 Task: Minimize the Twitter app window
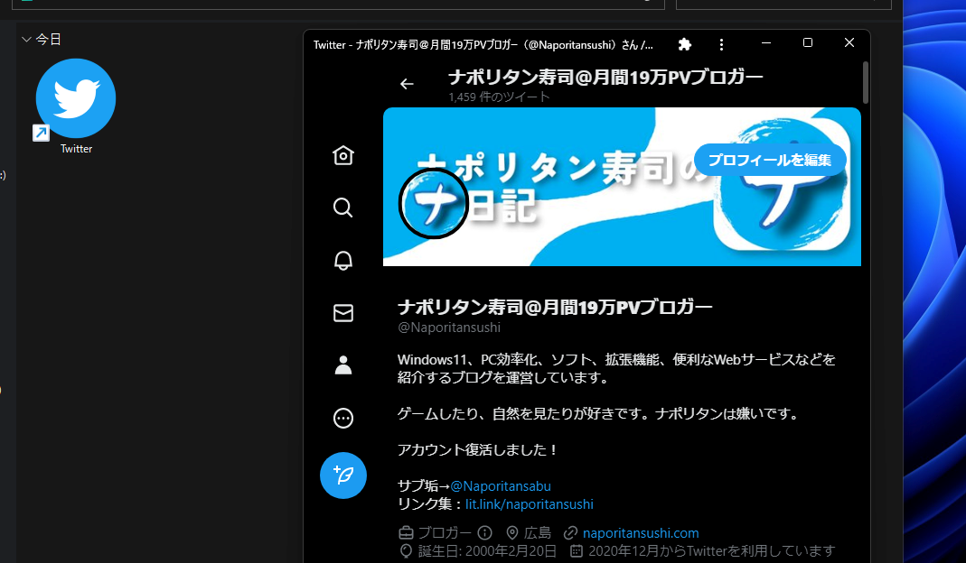point(766,43)
